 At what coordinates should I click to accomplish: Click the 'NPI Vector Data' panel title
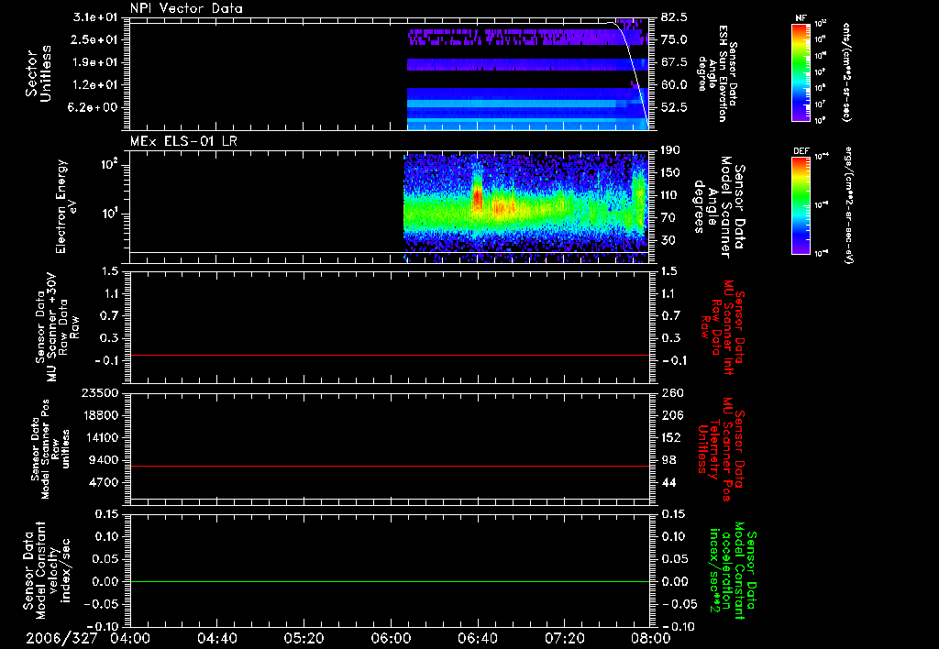[186, 8]
